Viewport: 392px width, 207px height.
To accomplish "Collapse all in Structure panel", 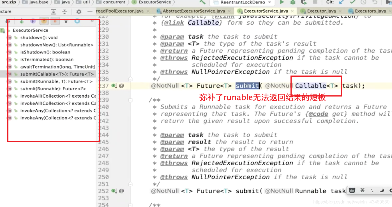I will pyautogui.click(x=64, y=12).
